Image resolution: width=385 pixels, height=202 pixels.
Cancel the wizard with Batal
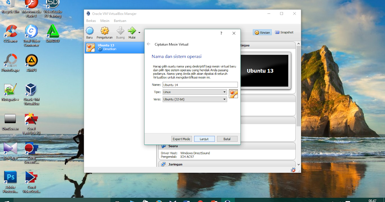point(227,139)
